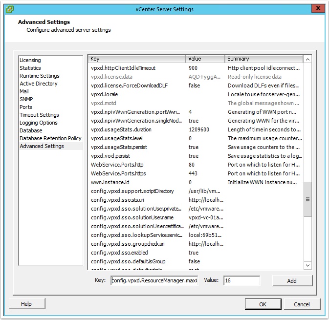Select the vpxd.usageStats.persist key
Image resolution: width=329 pixels, height=320 pixels.
point(119,147)
